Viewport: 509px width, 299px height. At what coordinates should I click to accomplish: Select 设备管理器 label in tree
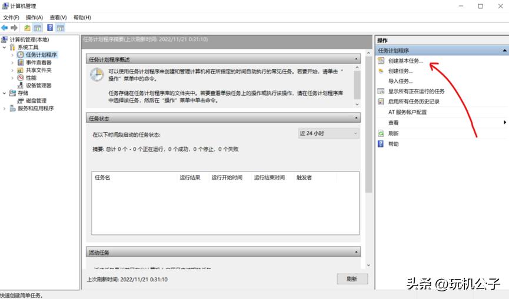(39, 85)
